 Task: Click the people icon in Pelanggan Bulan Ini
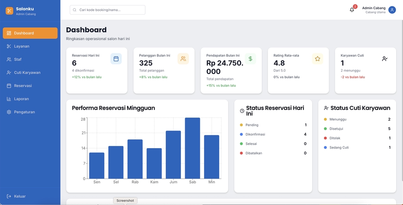(183, 59)
